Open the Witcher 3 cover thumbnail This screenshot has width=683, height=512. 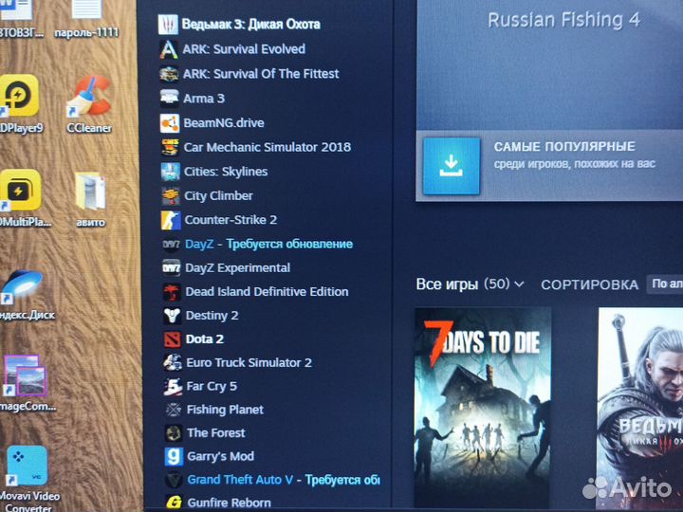pos(640,408)
